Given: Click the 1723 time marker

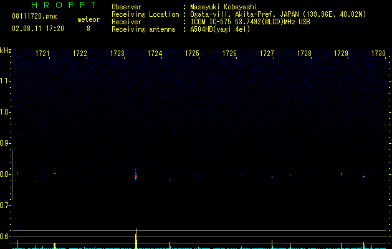Looking at the screenshot, I should click(117, 54).
